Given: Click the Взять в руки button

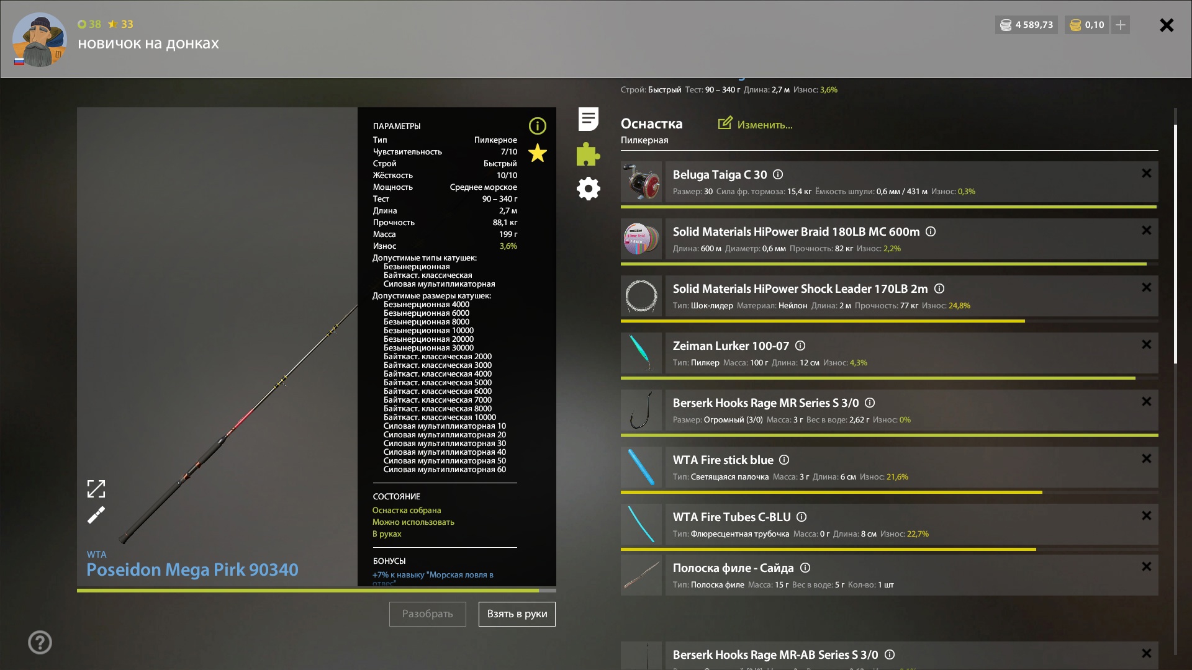Looking at the screenshot, I should click(x=517, y=614).
